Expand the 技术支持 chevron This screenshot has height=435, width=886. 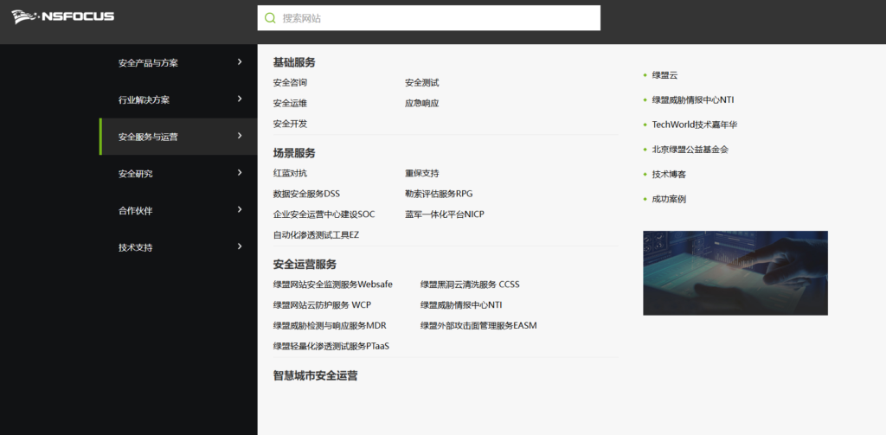[x=240, y=246]
